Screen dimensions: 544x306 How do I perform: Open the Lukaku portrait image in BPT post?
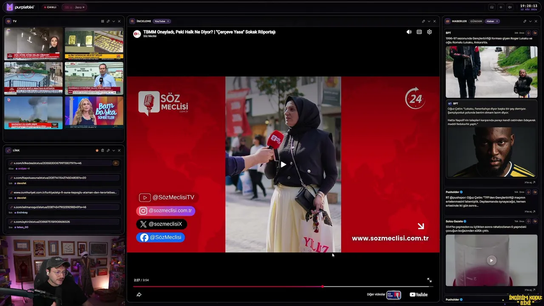pos(491,152)
